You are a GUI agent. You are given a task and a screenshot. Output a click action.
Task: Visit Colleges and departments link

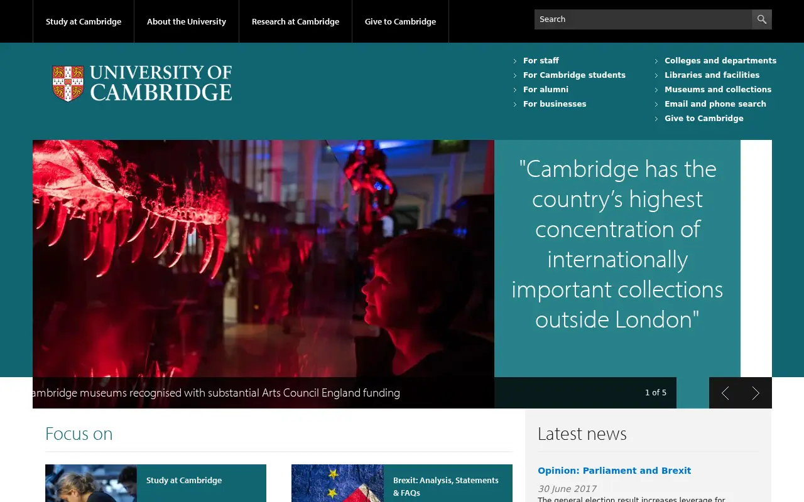pyautogui.click(x=720, y=61)
